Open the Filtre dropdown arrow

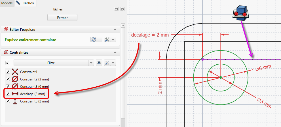pyautogui.click(x=91, y=63)
